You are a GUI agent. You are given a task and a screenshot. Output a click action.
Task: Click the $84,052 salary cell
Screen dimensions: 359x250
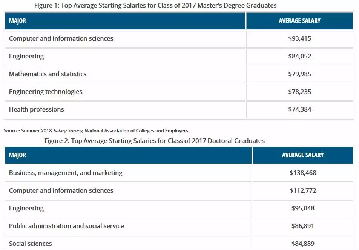coord(299,56)
